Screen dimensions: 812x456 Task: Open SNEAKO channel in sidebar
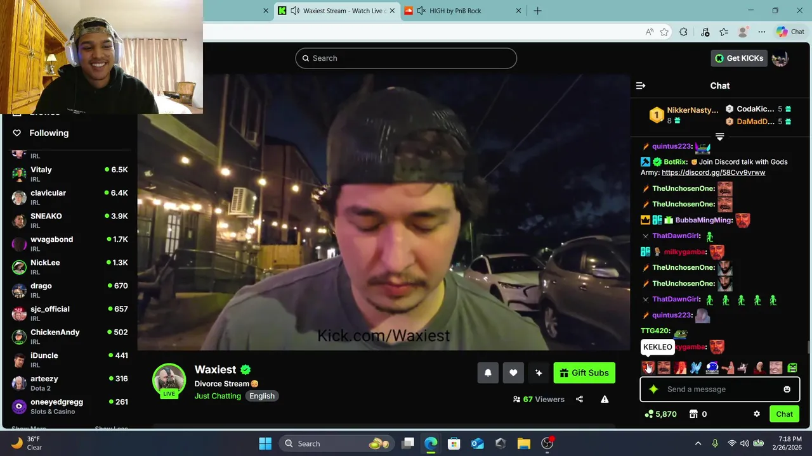tap(70, 220)
